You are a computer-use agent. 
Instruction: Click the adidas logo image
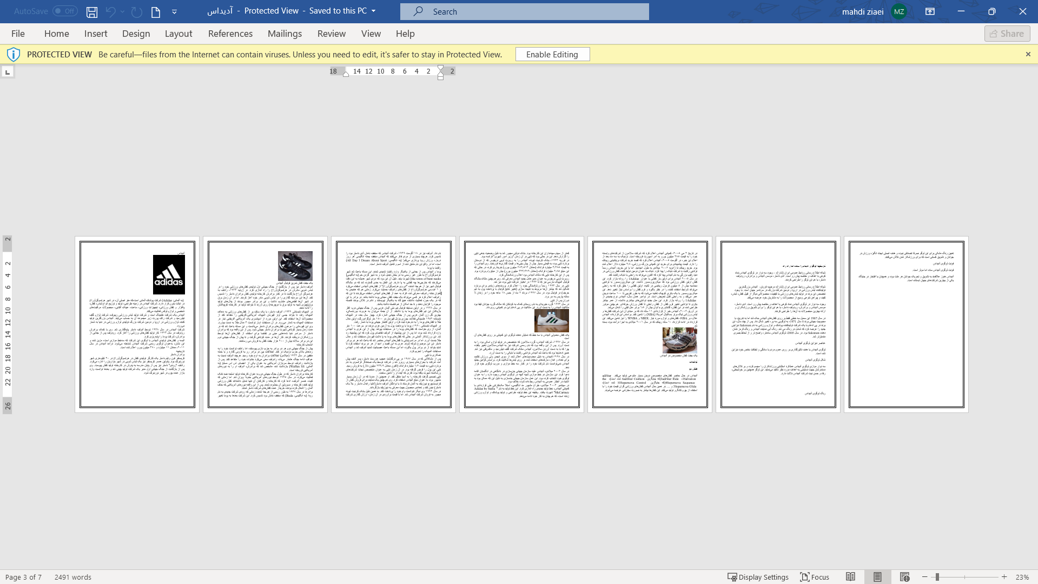coord(169,274)
